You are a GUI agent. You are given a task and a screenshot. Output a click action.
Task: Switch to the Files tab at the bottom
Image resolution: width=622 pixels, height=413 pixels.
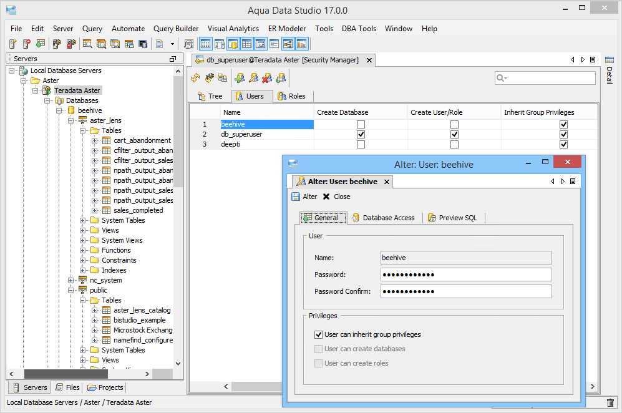pos(67,387)
